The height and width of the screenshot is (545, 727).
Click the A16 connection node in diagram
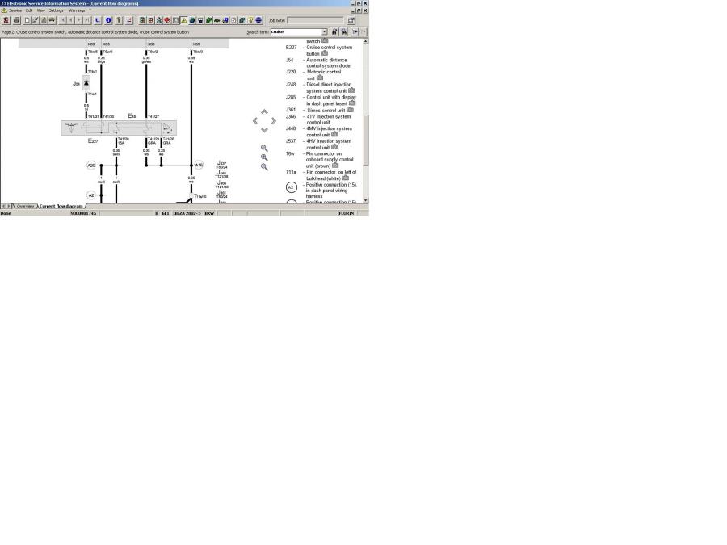tap(199, 165)
